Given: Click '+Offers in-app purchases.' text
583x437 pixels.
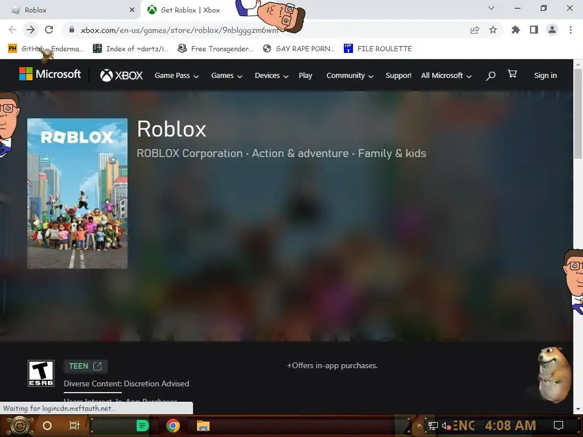Looking at the screenshot, I should (332, 366).
